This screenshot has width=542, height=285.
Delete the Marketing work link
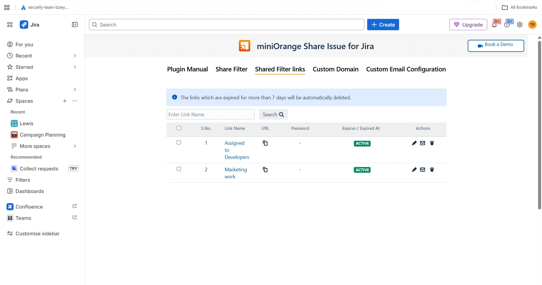432,170
